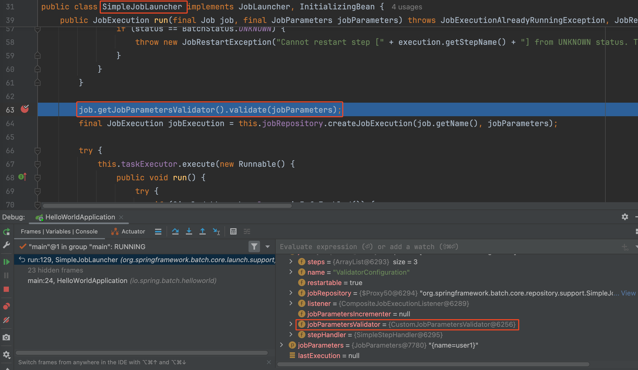Screen dimensions: 638x370
Task: Toggle the frames filter funnel button
Action: tap(254, 246)
